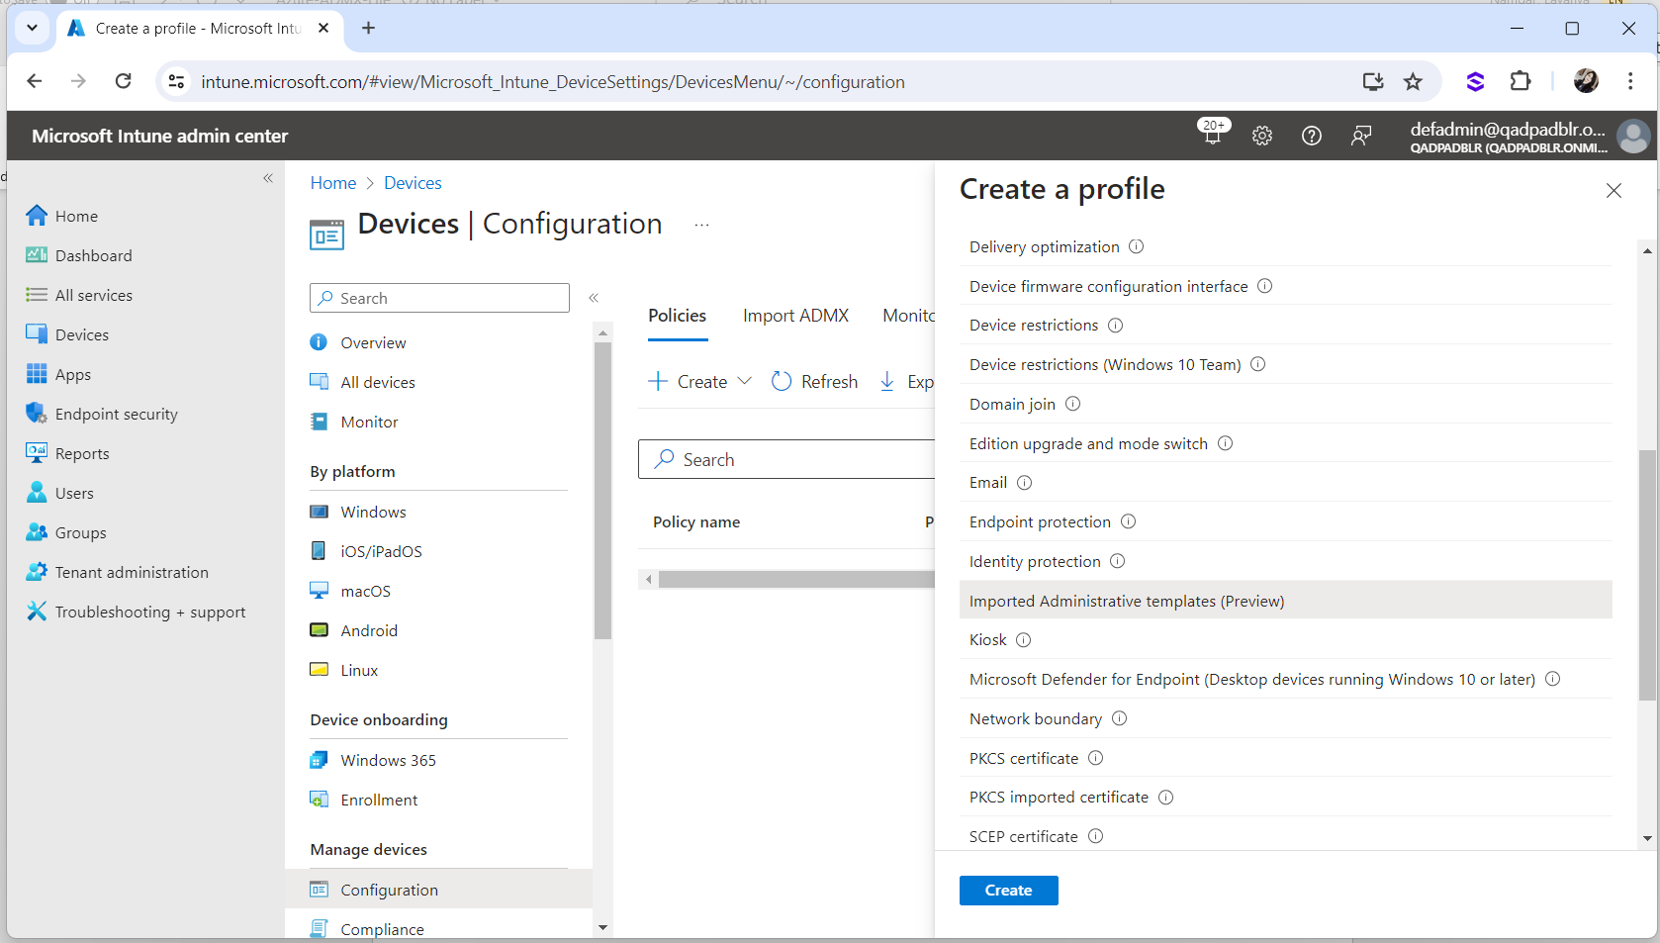The width and height of the screenshot is (1660, 943).
Task: Open the browser tab search dropdown
Action: 32,28
